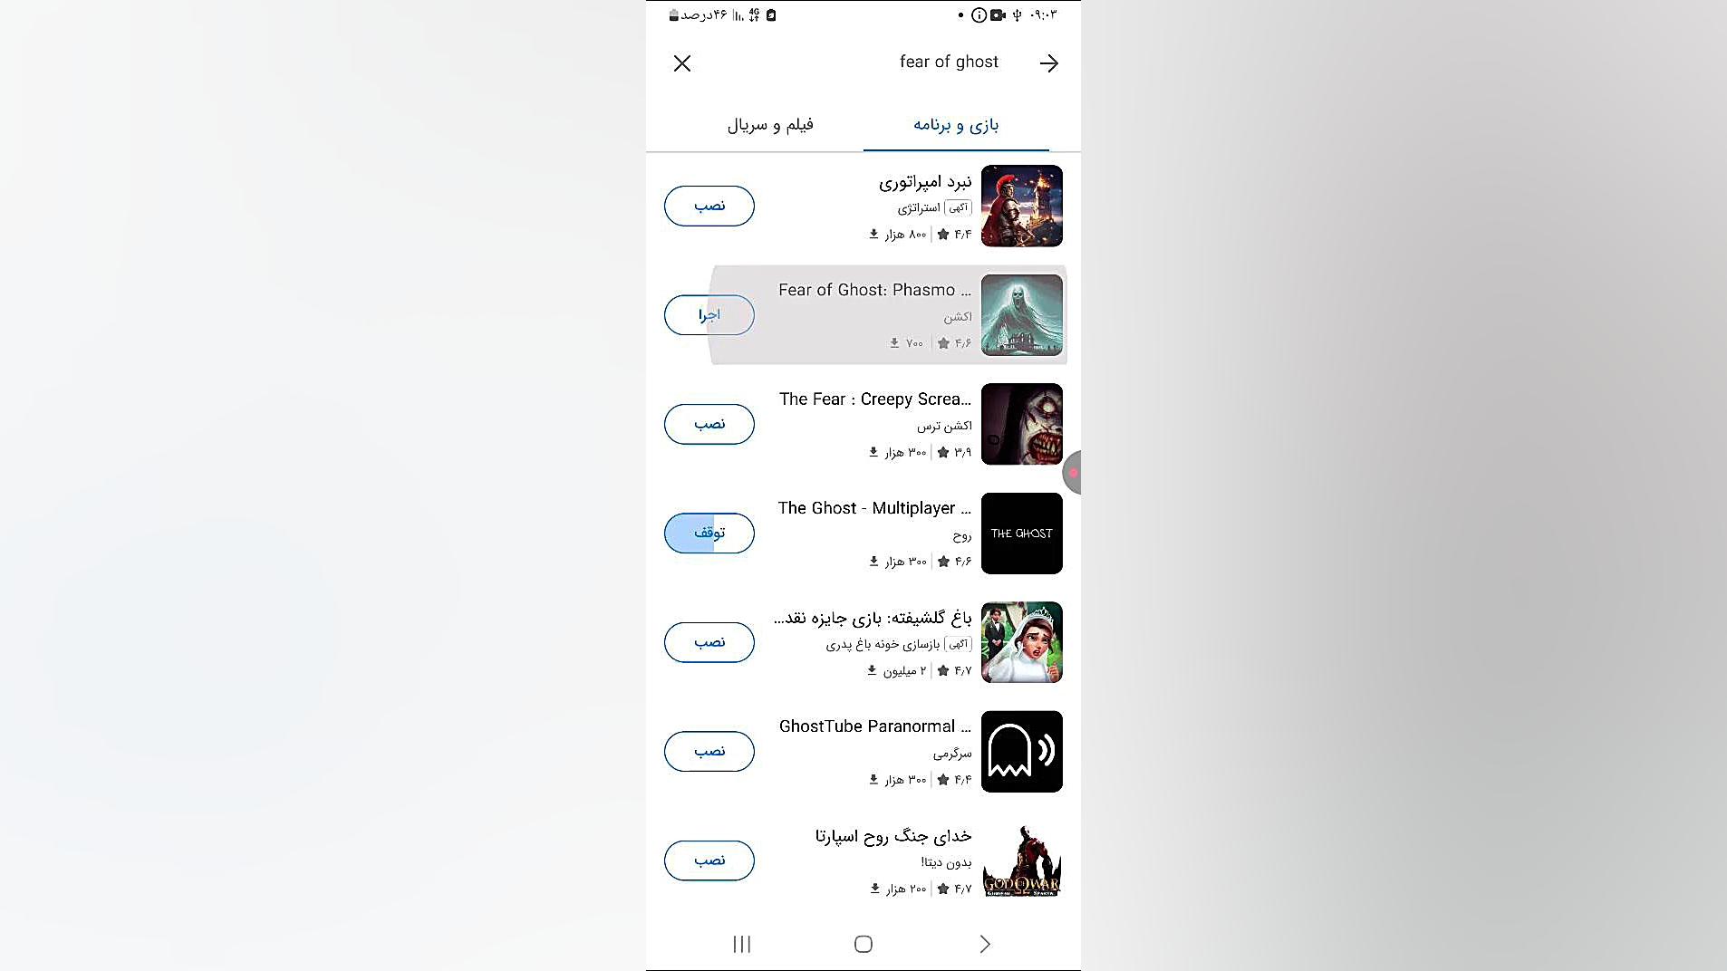Install خدای جنگ روح اسپارتا

(709, 860)
